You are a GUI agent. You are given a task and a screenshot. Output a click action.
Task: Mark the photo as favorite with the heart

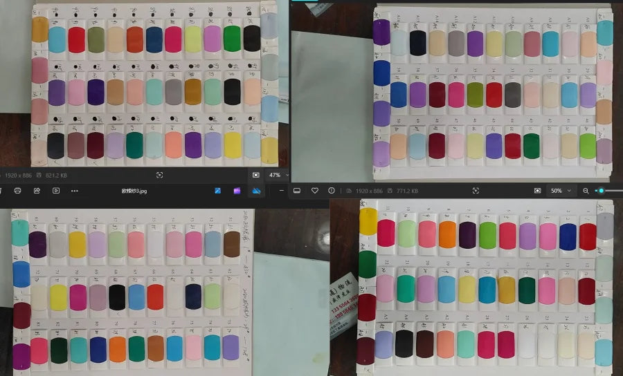(x=314, y=190)
